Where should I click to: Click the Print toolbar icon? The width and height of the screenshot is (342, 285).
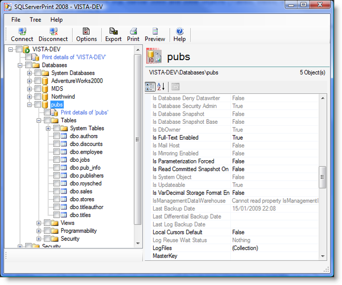coord(133,31)
